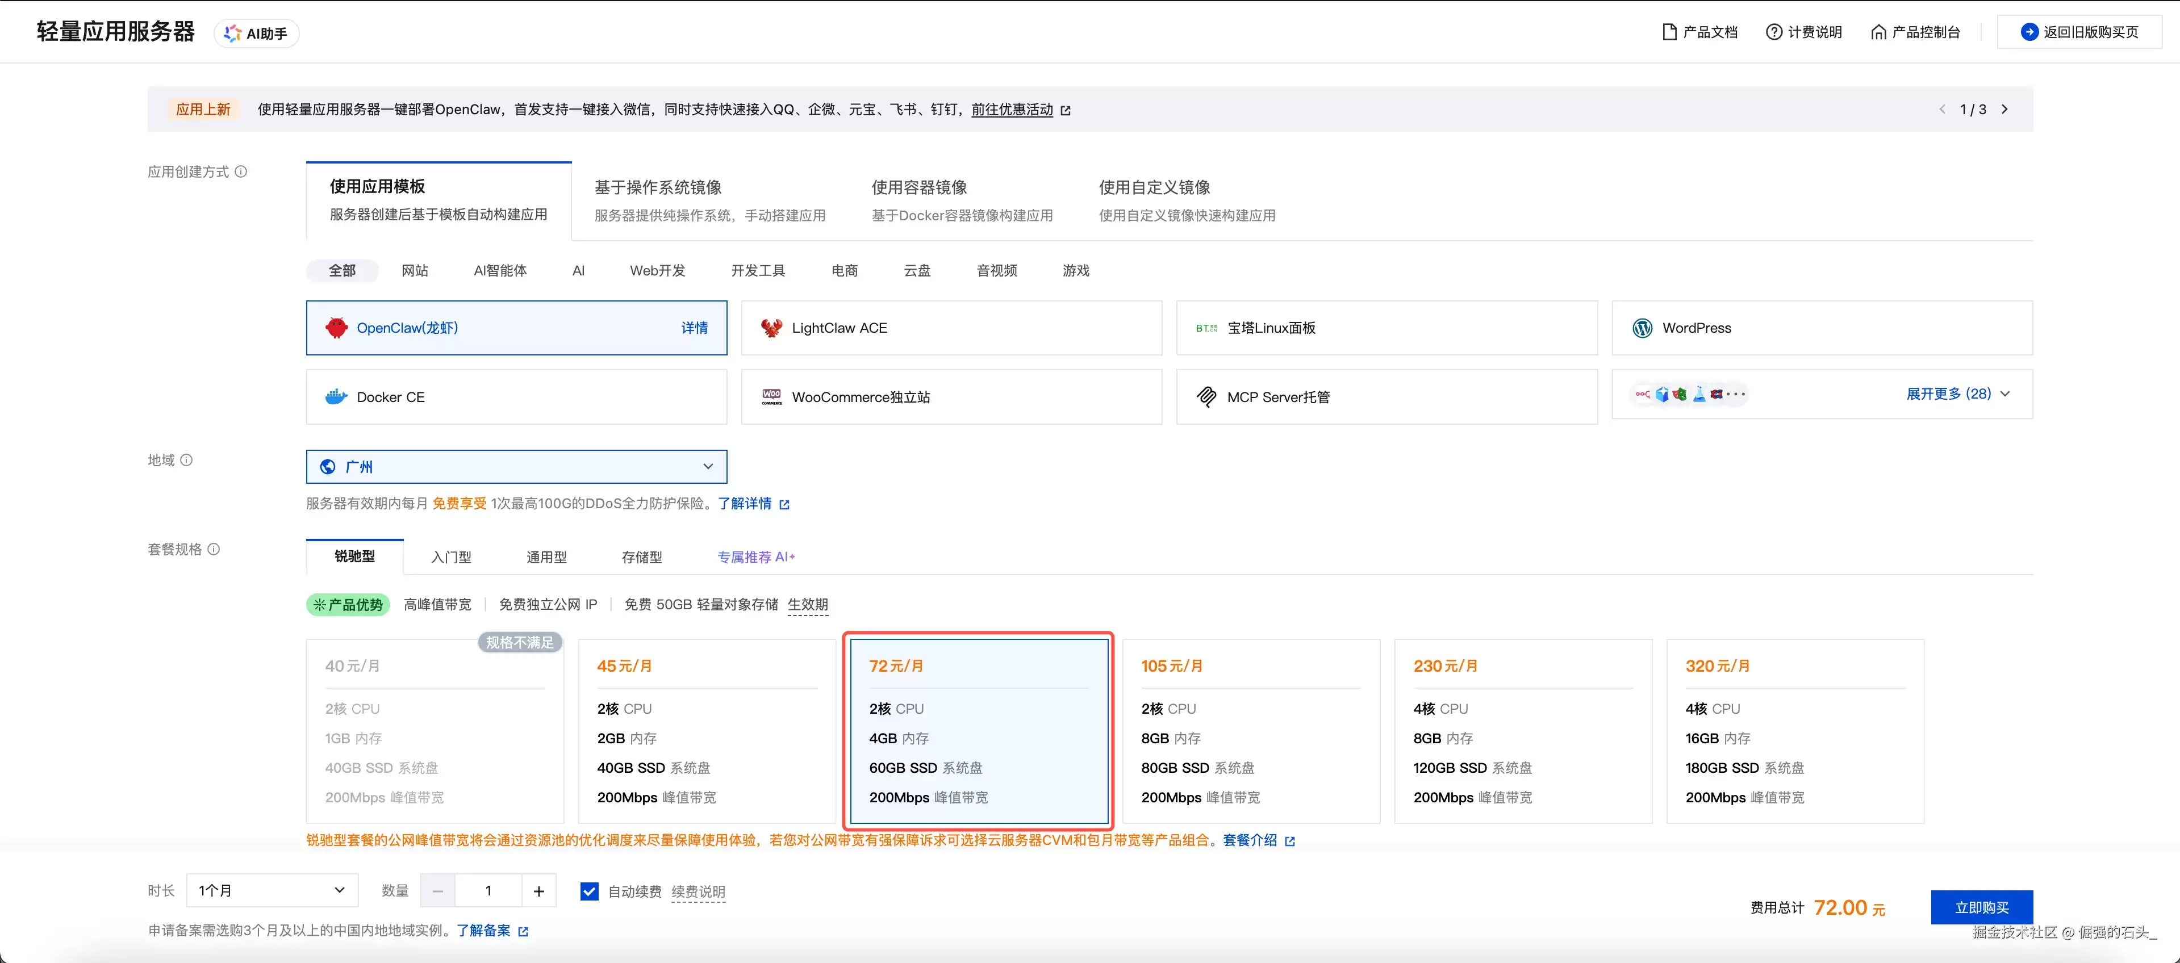Expand 展开更多 (28) templates

point(1957,394)
